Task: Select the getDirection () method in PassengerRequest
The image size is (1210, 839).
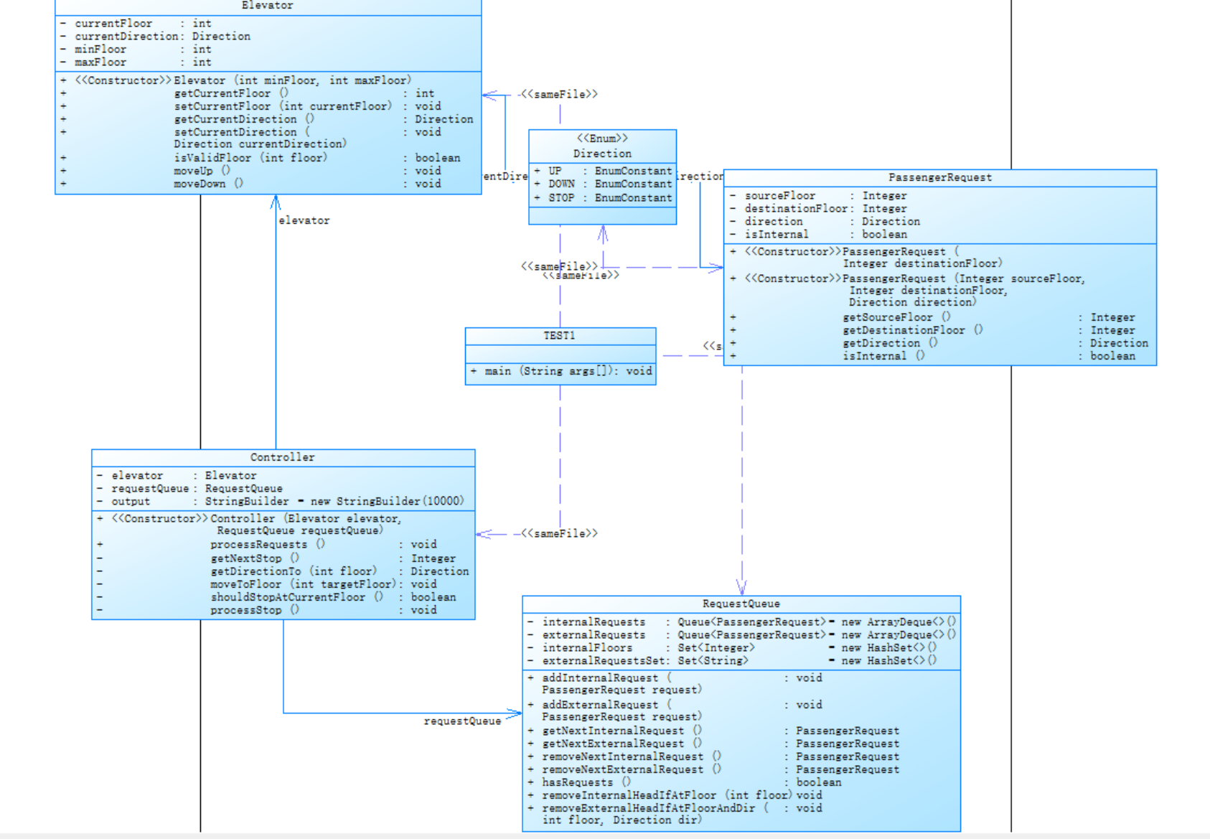Action: pyautogui.click(x=939, y=343)
